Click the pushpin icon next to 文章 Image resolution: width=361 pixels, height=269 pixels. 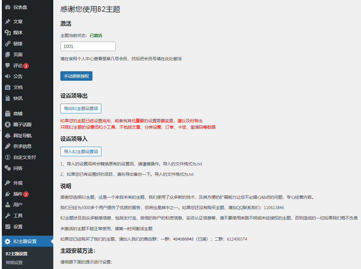(x=8, y=22)
